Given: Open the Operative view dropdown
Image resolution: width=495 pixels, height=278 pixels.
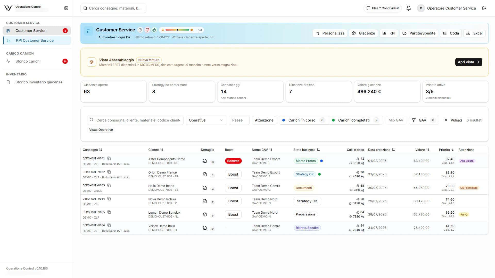Looking at the screenshot, I should pyautogui.click(x=206, y=120).
